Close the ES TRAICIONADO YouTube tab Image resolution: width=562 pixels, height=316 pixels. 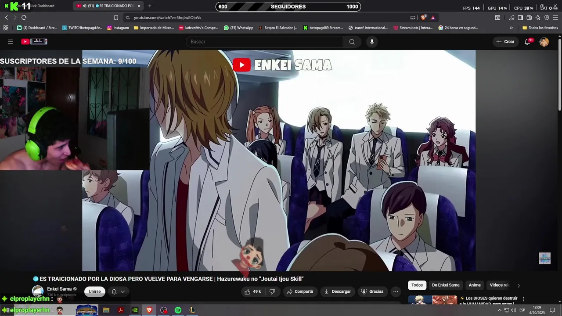[139, 6]
